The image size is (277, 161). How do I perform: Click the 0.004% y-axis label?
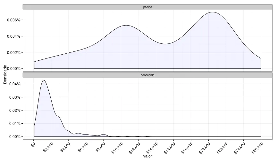pos(14,36)
